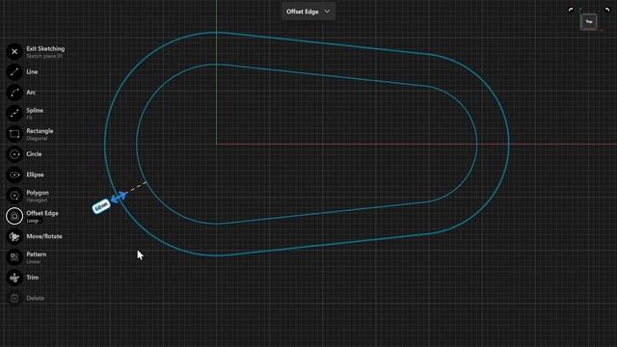Screen dimensions: 617x347
Task: Select the Arc sketch tool
Action: (x=14, y=93)
